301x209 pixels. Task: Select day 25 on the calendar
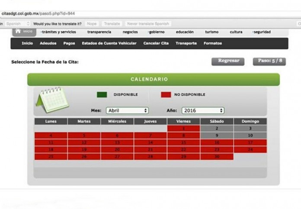tap(51, 156)
